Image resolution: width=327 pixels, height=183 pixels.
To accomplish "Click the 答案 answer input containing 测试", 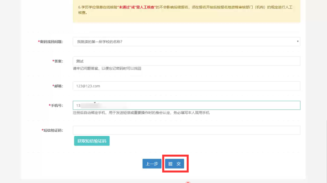I will (x=186, y=61).
